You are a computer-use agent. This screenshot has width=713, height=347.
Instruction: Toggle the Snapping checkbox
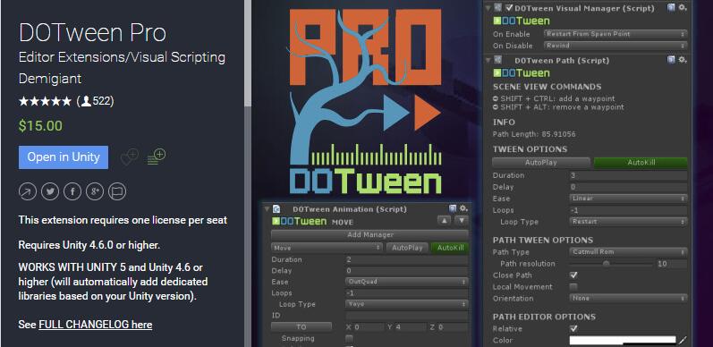[349, 338]
